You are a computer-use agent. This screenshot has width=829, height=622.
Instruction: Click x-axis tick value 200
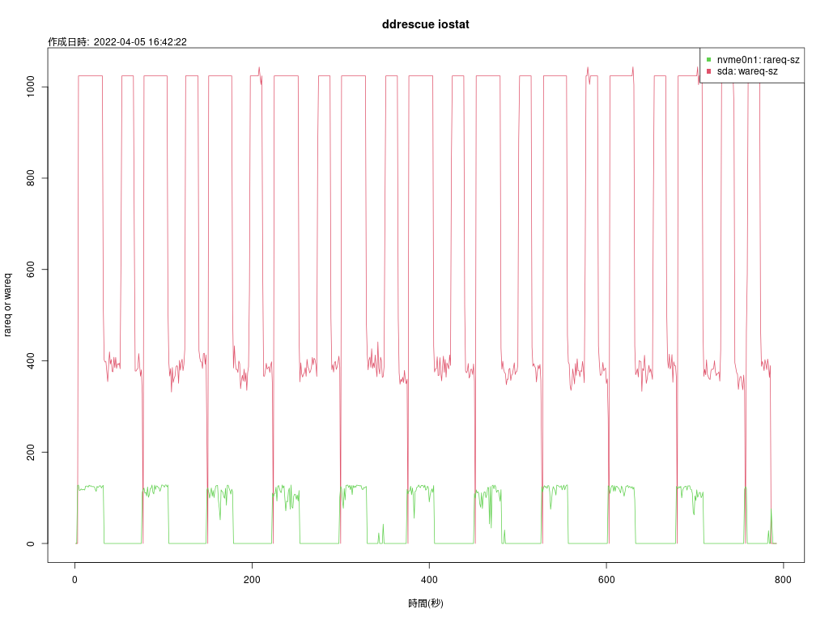coord(253,580)
